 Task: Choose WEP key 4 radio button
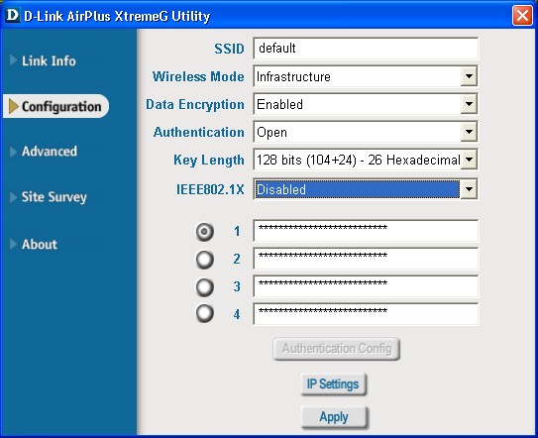click(205, 313)
